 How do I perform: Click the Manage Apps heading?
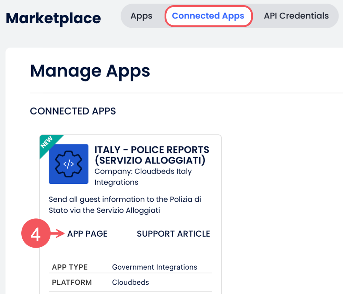pos(90,71)
